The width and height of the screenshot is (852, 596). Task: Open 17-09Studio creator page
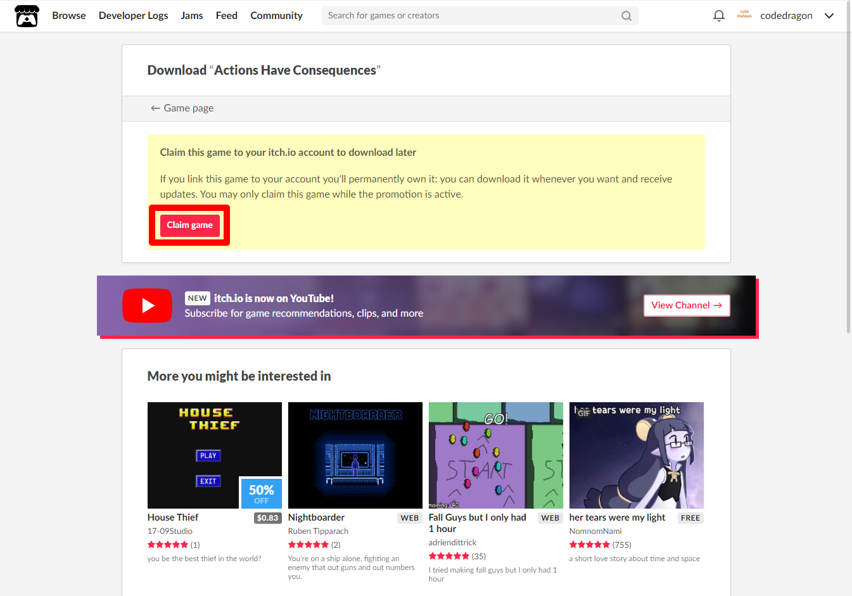pyautogui.click(x=170, y=531)
